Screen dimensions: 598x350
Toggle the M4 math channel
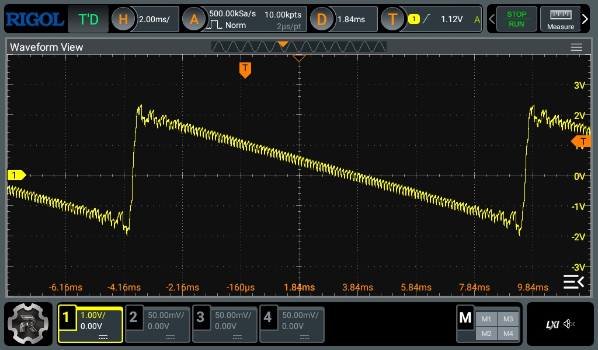point(508,334)
